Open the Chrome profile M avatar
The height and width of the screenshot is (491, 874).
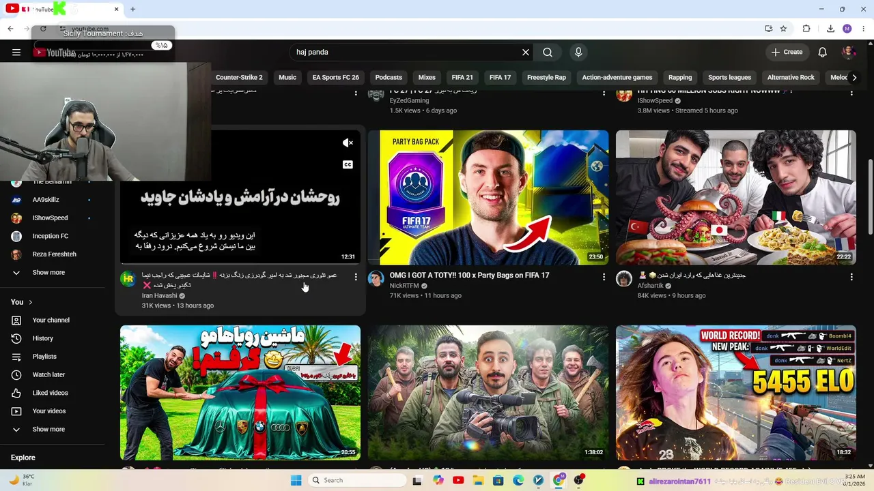pos(847,29)
